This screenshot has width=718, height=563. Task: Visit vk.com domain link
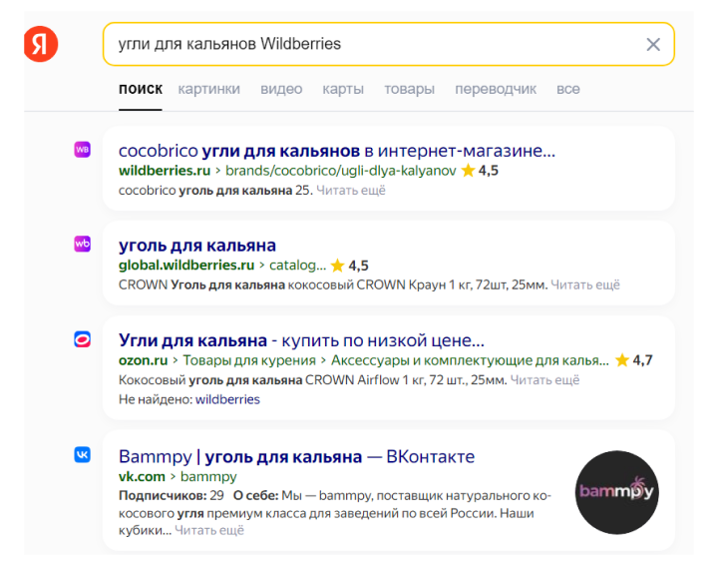(142, 477)
